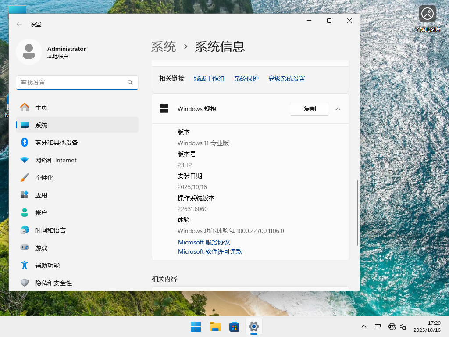Screen dimensions: 449x337
Task: Open the 高级系统设置 link
Action: coord(286,79)
